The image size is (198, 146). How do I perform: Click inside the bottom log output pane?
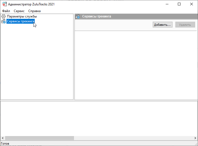pyautogui.click(x=99, y=118)
